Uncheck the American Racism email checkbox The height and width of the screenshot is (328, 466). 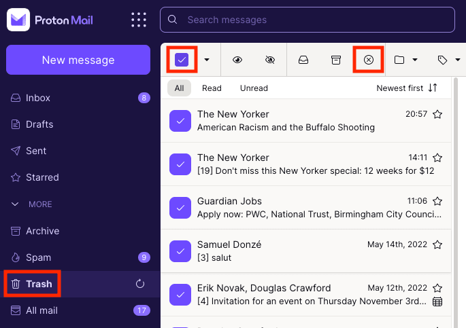click(x=180, y=121)
